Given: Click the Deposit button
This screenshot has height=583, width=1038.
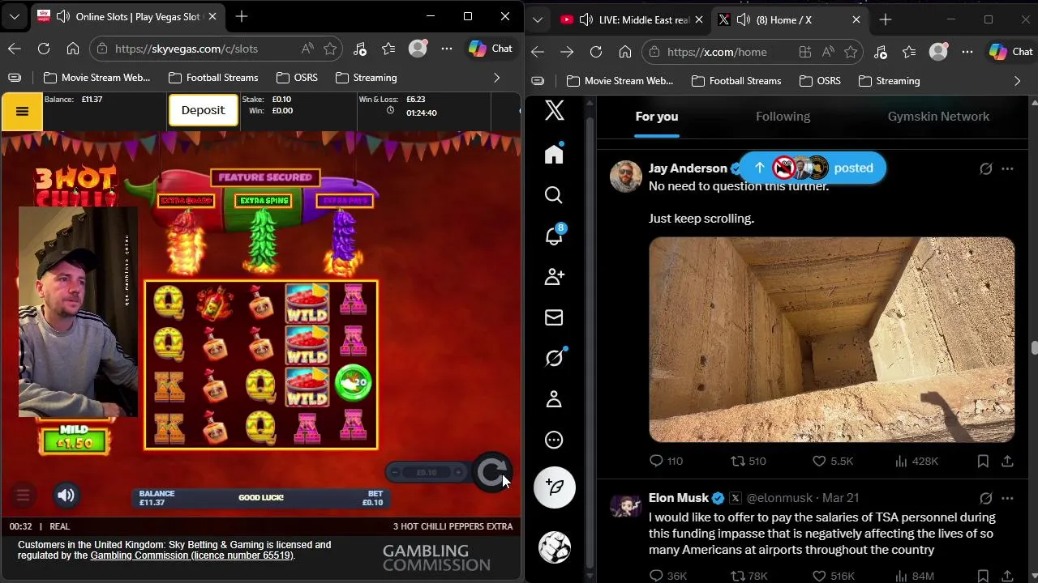Looking at the screenshot, I should coord(203,110).
